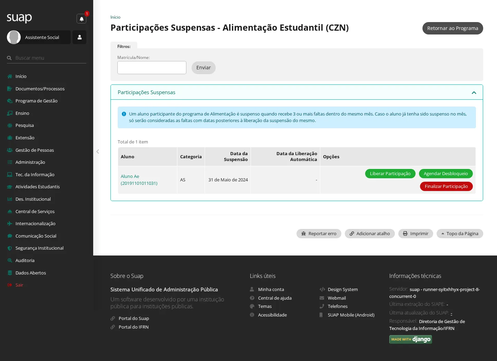Click the info icon in blue notice
497x361 pixels.
[124, 114]
